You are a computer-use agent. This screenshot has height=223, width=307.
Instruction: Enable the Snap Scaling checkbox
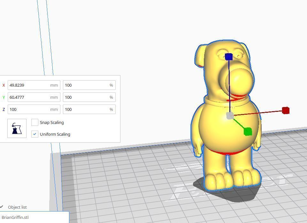pyautogui.click(x=35, y=122)
